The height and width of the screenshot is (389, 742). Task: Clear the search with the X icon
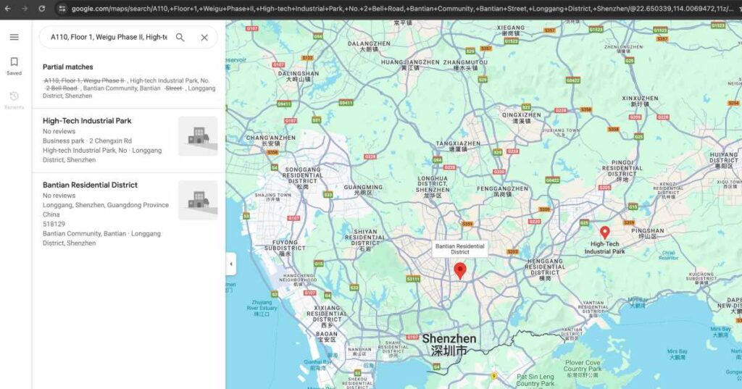click(x=204, y=38)
